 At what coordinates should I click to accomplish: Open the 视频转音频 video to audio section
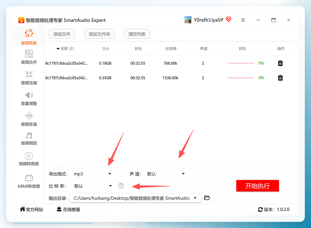click(29, 159)
